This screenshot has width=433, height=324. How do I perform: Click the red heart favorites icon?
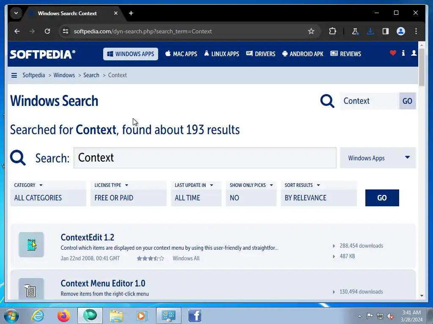[393, 53]
